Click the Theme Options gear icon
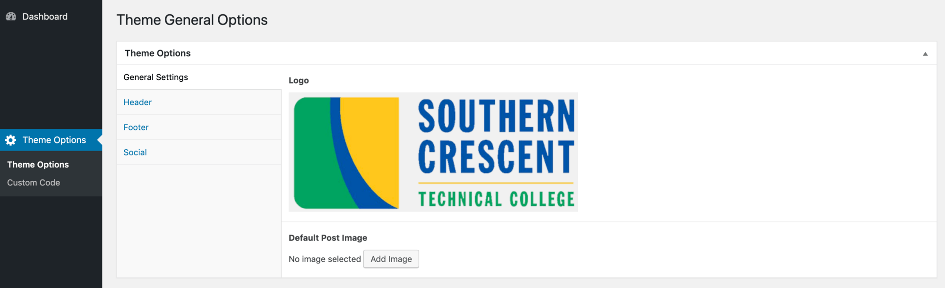The width and height of the screenshot is (945, 288). [11, 140]
